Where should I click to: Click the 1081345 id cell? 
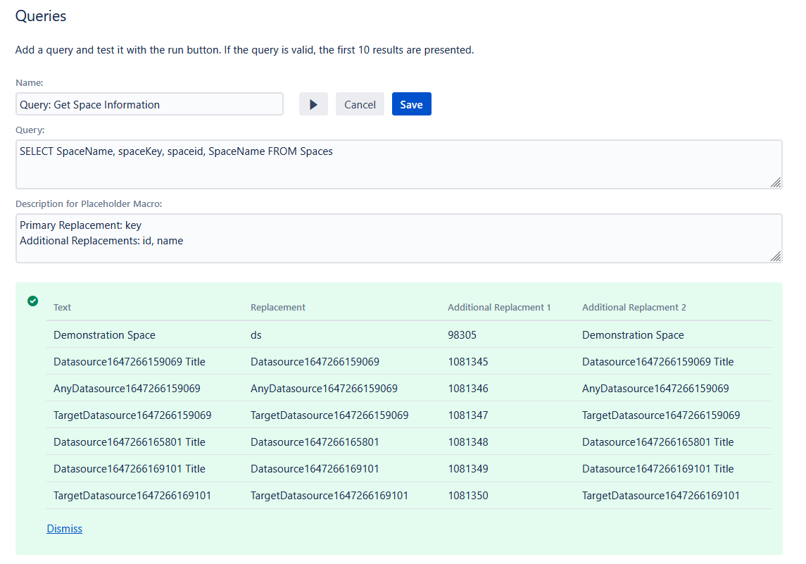tap(467, 362)
